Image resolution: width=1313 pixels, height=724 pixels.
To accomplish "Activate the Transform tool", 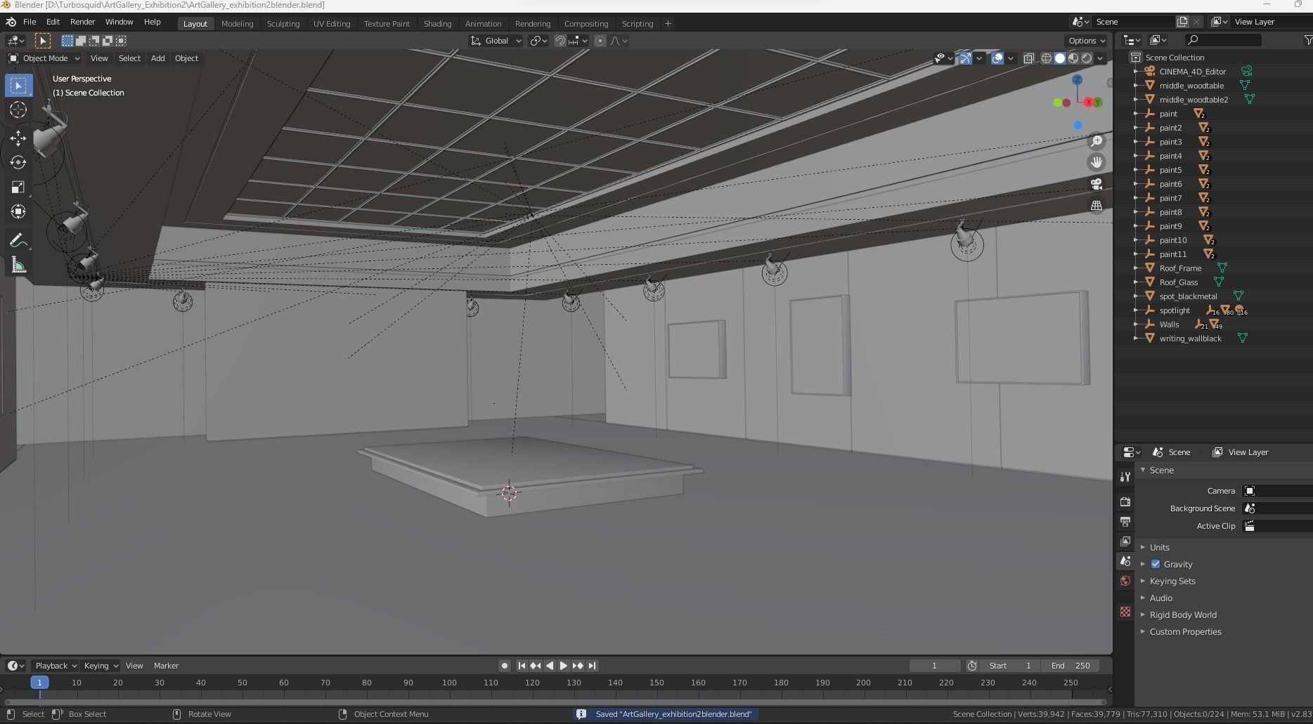I will 18,211.
